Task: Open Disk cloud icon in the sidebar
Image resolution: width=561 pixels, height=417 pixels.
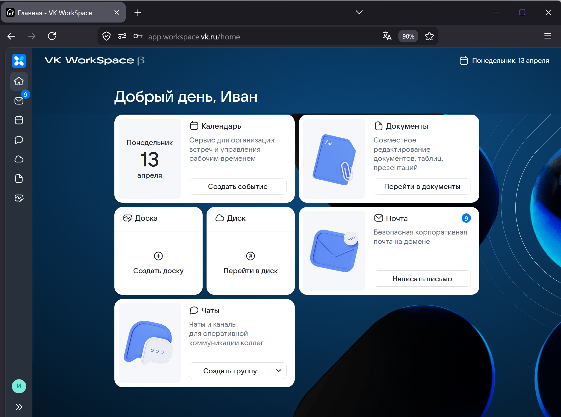Action: click(19, 159)
